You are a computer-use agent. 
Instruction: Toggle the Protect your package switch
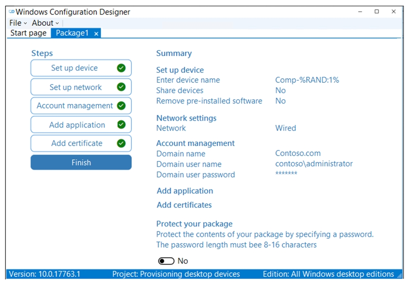(x=166, y=261)
